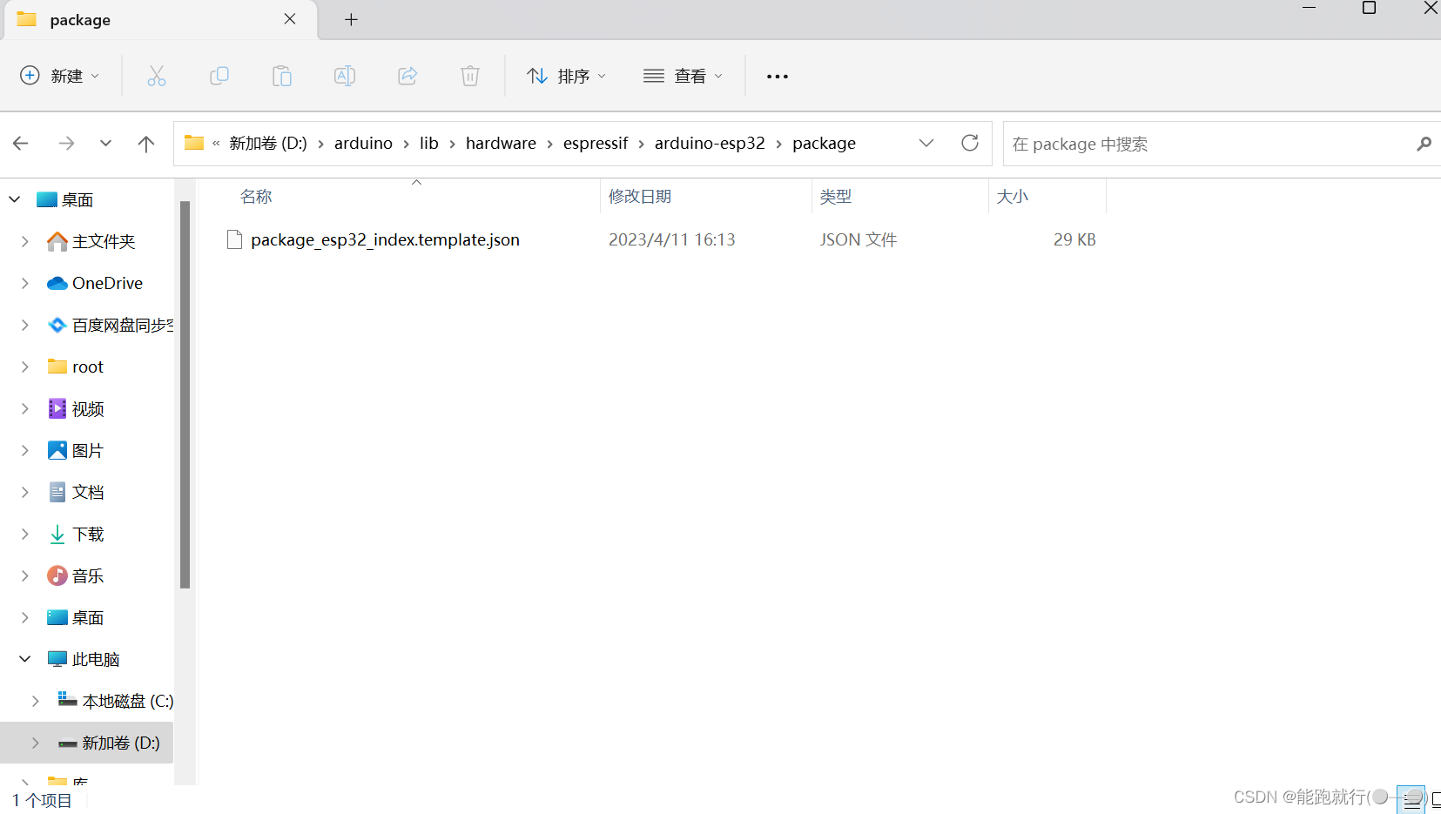Go forward with the right arrow
Image resolution: width=1441 pixels, height=814 pixels.
66,143
